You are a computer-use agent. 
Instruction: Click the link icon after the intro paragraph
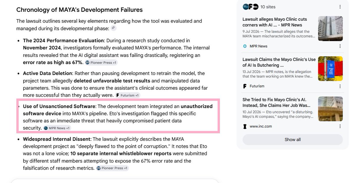tap(114, 28)
